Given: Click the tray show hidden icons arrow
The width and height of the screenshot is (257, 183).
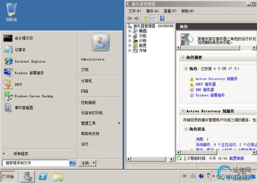Looking at the screenshot, I should click(x=214, y=176).
